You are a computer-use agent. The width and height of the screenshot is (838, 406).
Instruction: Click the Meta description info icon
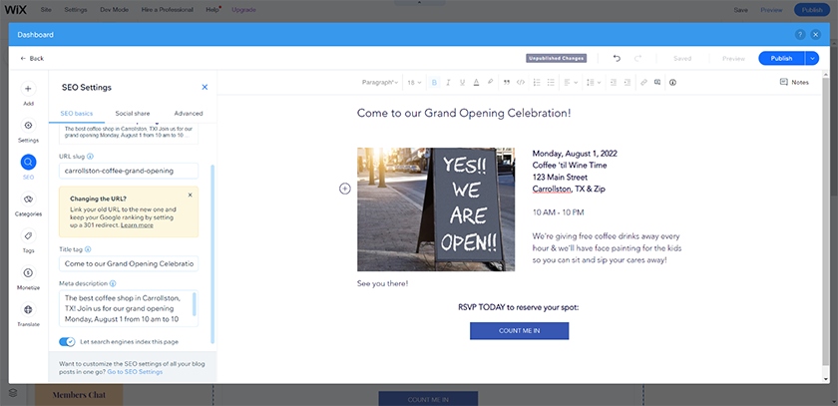113,283
